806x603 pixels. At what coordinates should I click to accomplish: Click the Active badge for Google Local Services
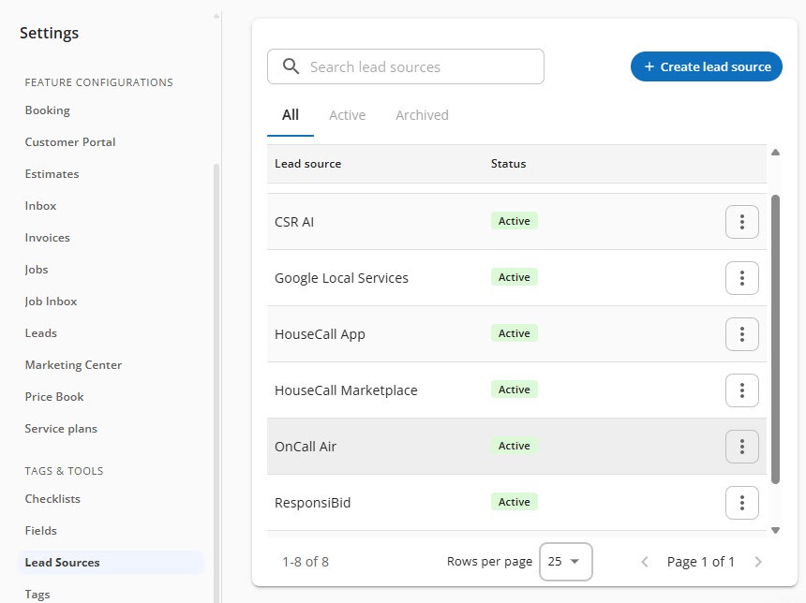click(x=514, y=277)
